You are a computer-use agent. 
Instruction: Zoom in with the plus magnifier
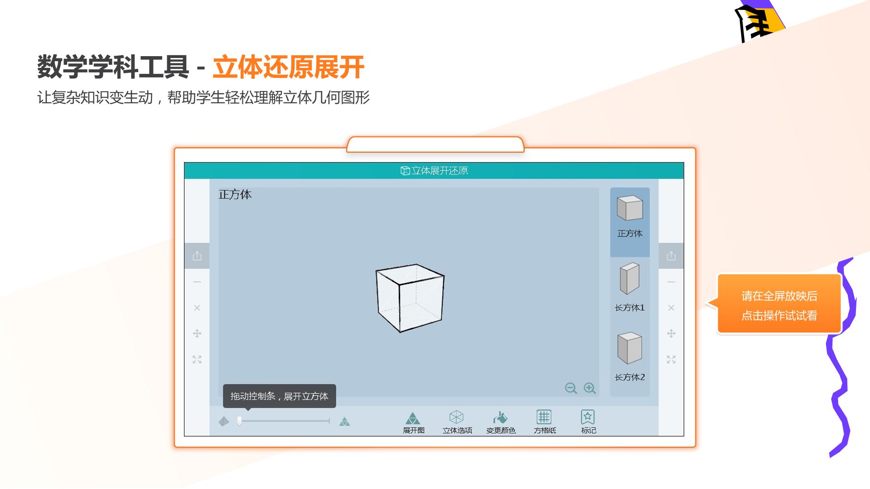[x=590, y=388]
